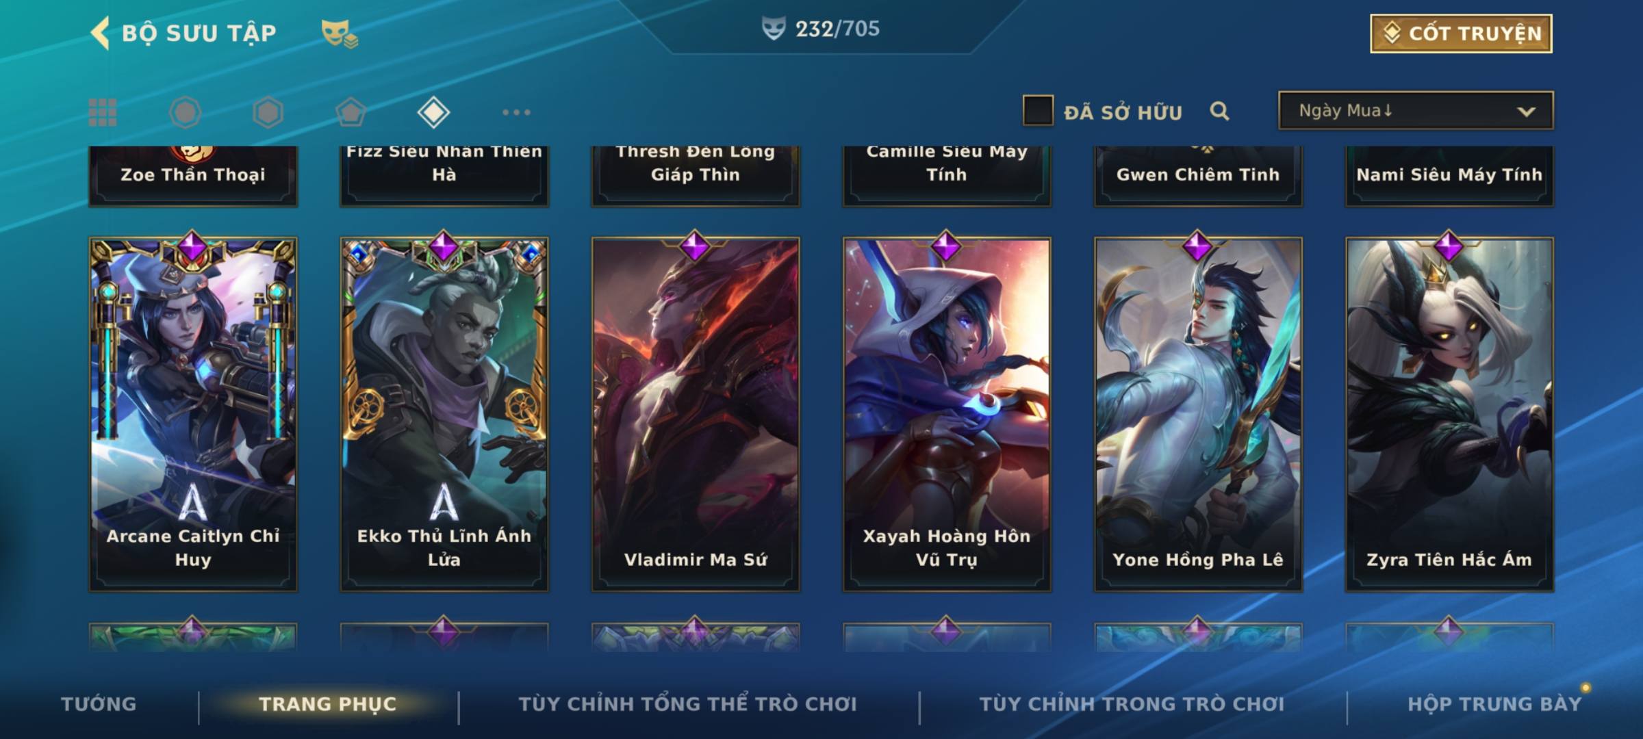Expand the Ngày Mua sort dropdown
This screenshot has width=1643, height=739.
click(x=1416, y=110)
